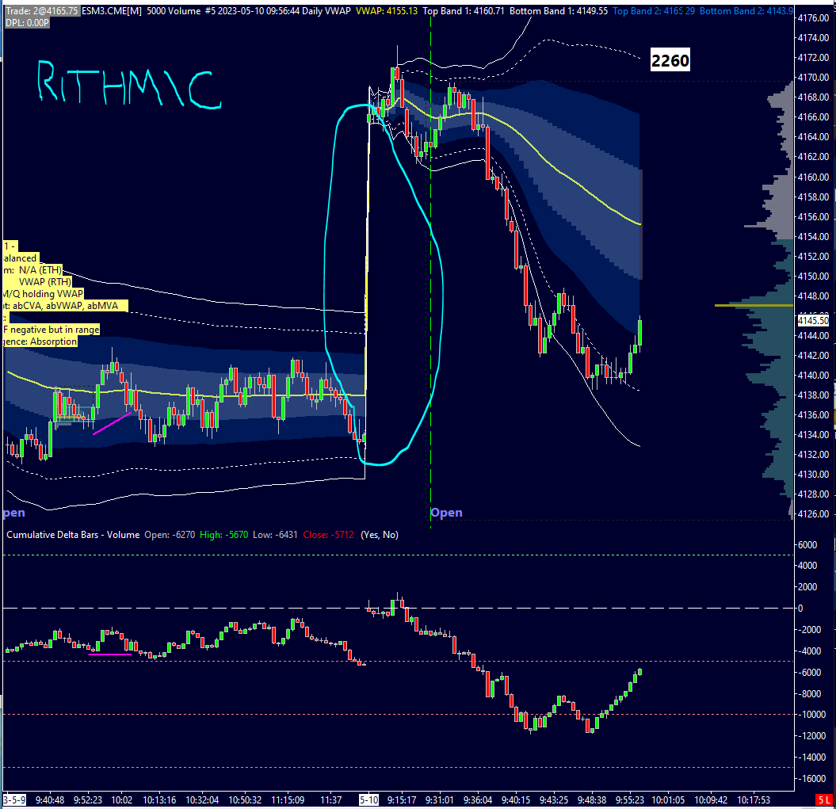Image resolution: width=836 pixels, height=809 pixels.
Task: Click the 'Cumulative Delta Bars - Volume' study title
Action: point(73,534)
